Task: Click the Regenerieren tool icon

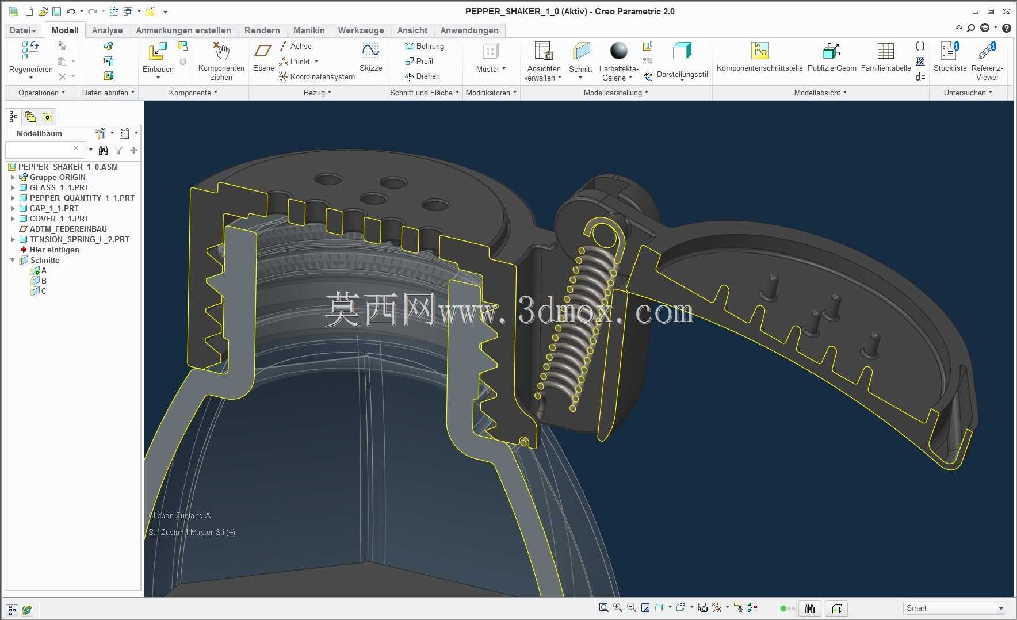Action: 30,51
